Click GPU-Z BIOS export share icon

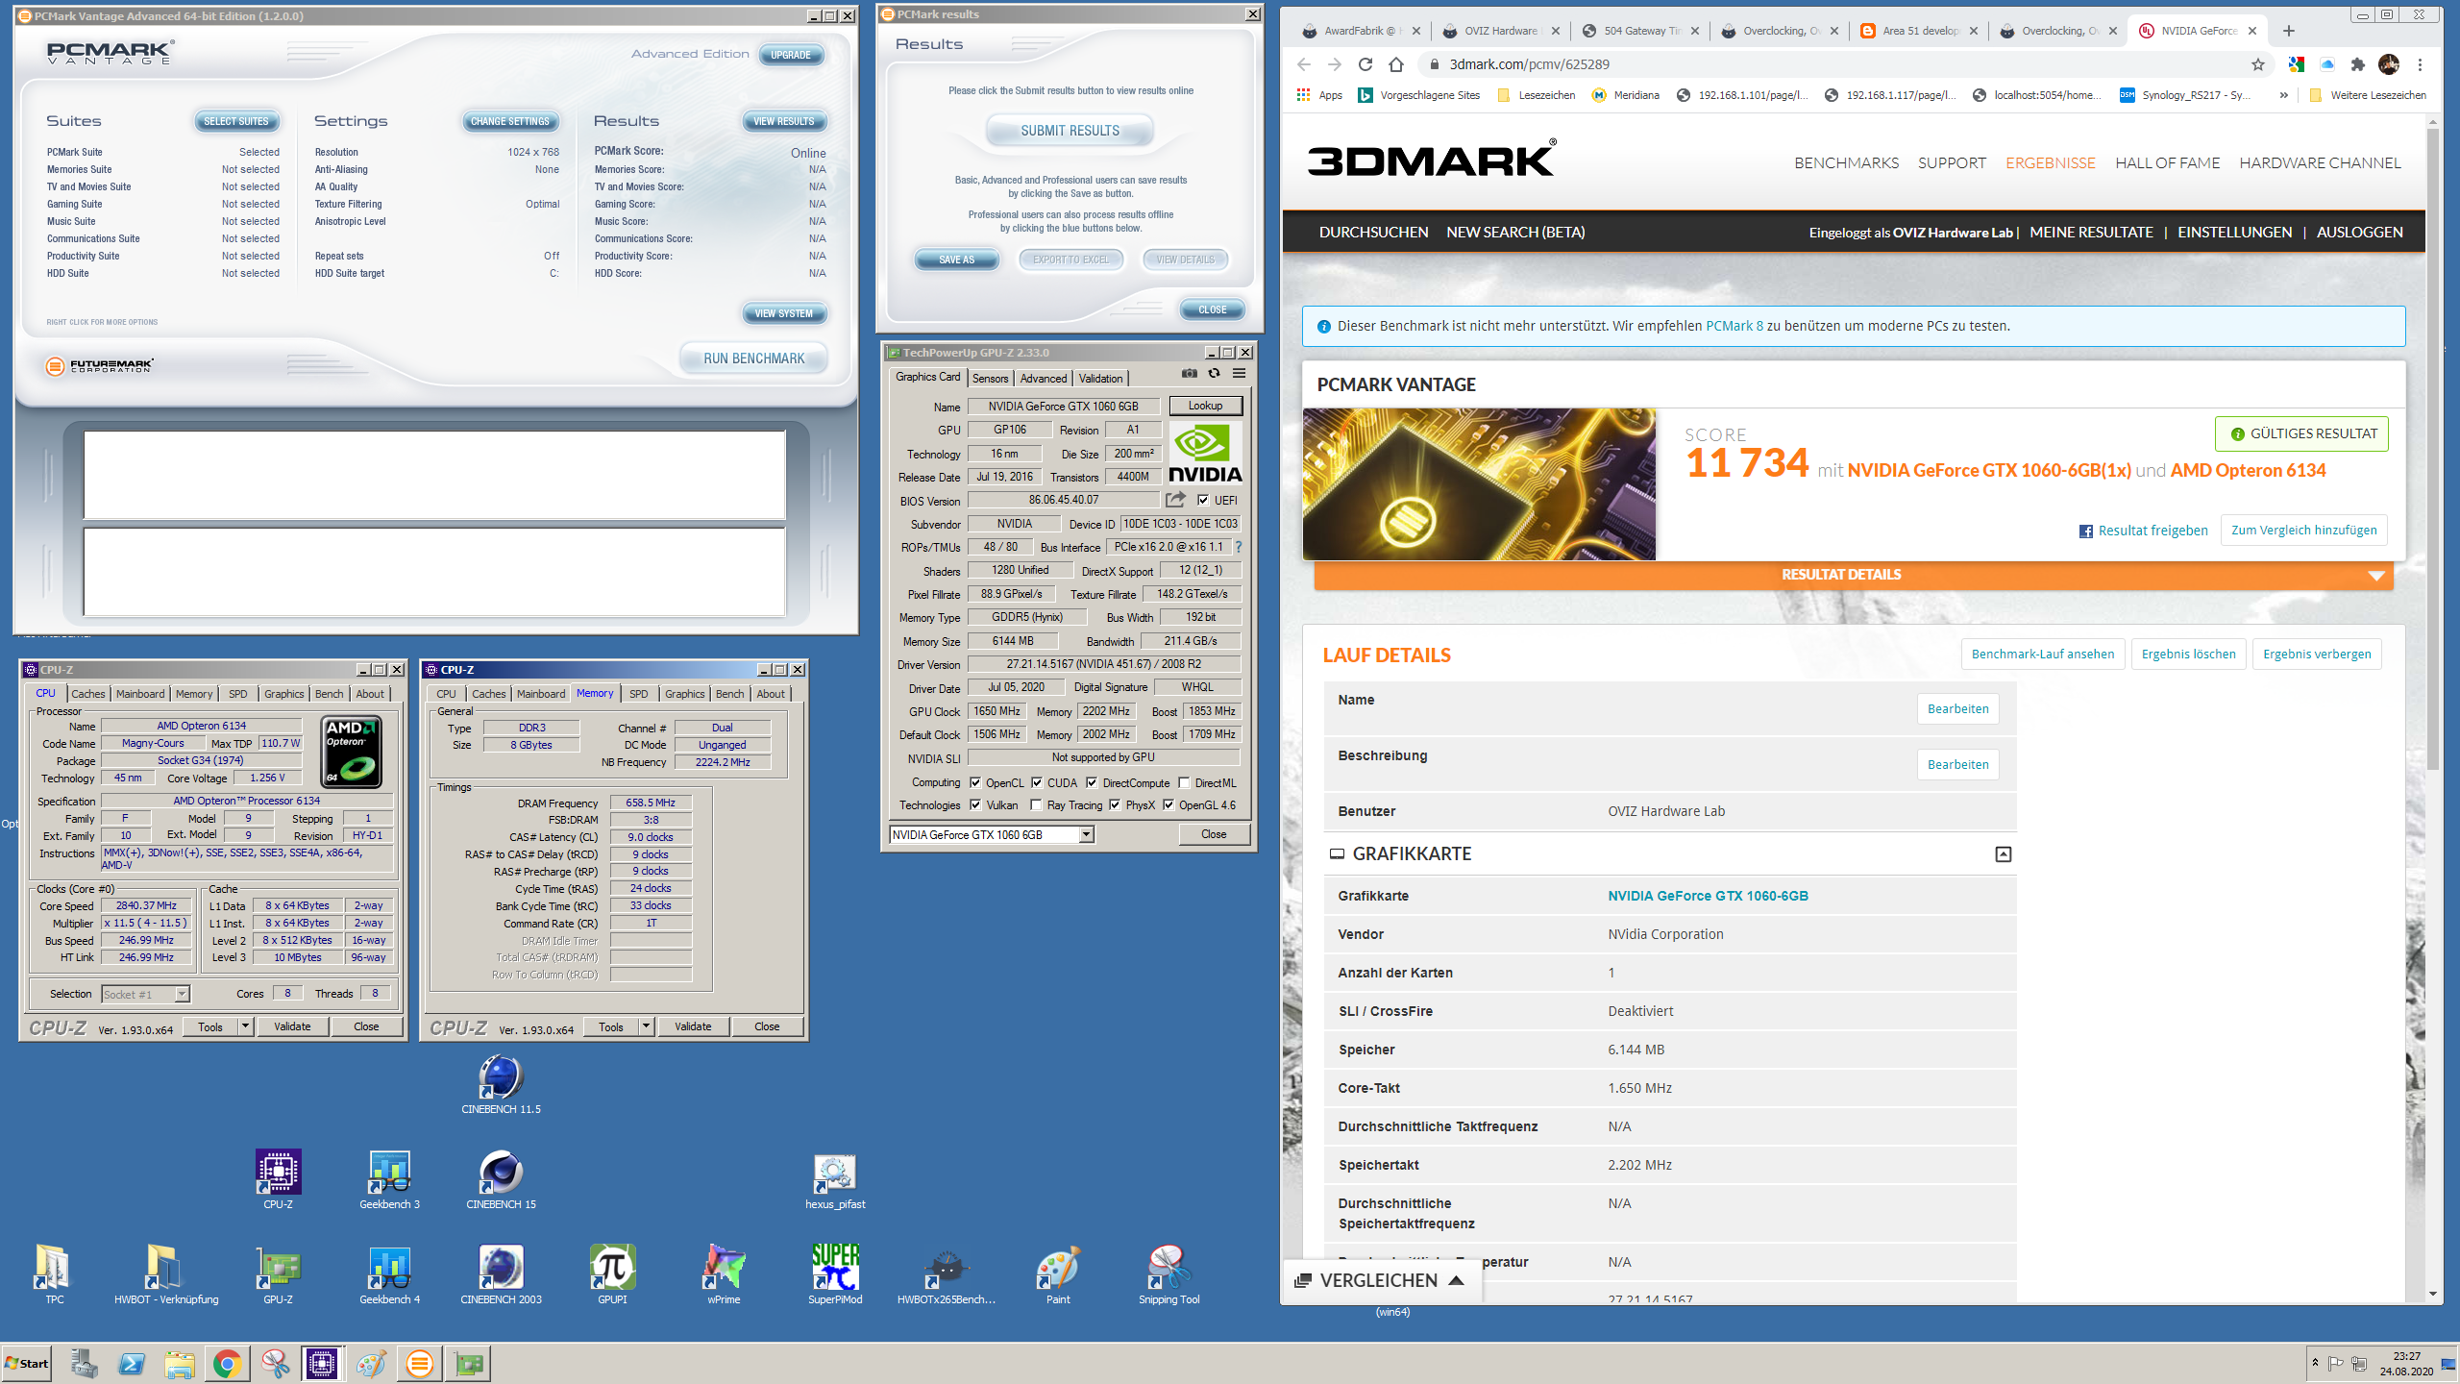pyautogui.click(x=1175, y=500)
